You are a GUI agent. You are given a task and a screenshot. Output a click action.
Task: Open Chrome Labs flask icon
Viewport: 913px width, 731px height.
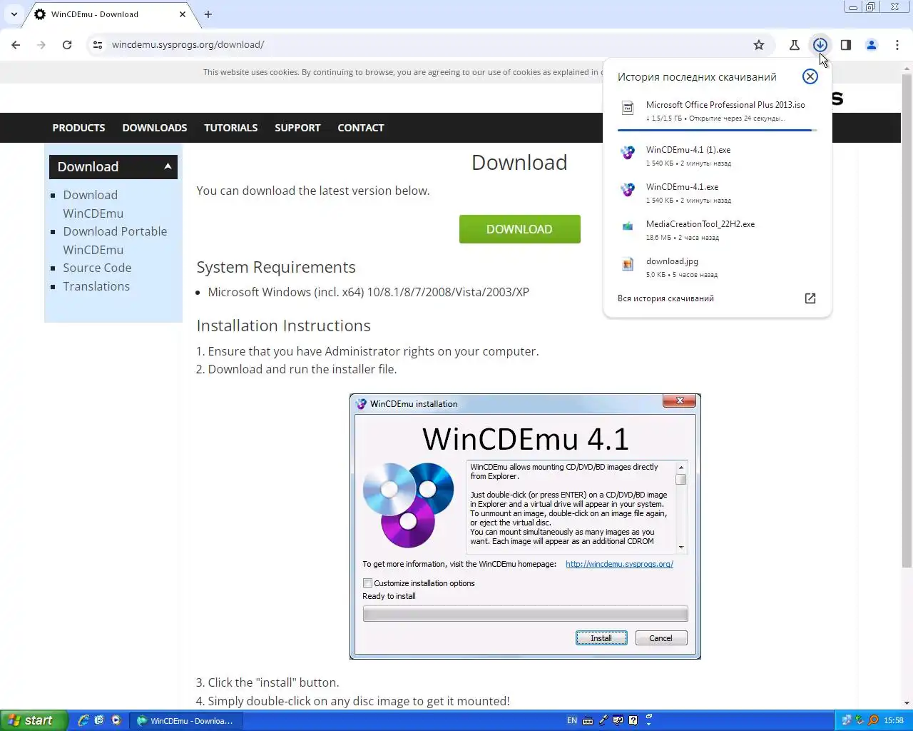click(x=794, y=45)
